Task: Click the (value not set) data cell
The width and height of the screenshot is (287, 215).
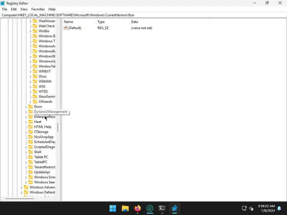Action: click(142, 28)
